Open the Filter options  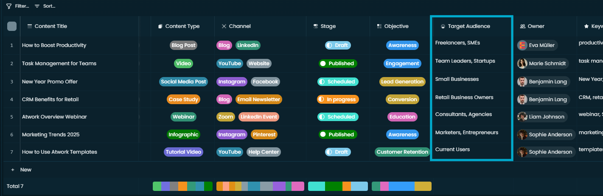coord(18,6)
